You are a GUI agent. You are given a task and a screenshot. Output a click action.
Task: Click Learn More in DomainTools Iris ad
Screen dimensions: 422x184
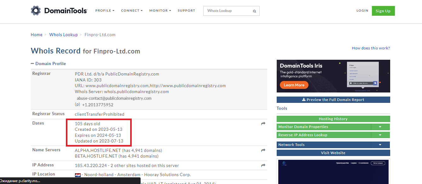pyautogui.click(x=294, y=85)
